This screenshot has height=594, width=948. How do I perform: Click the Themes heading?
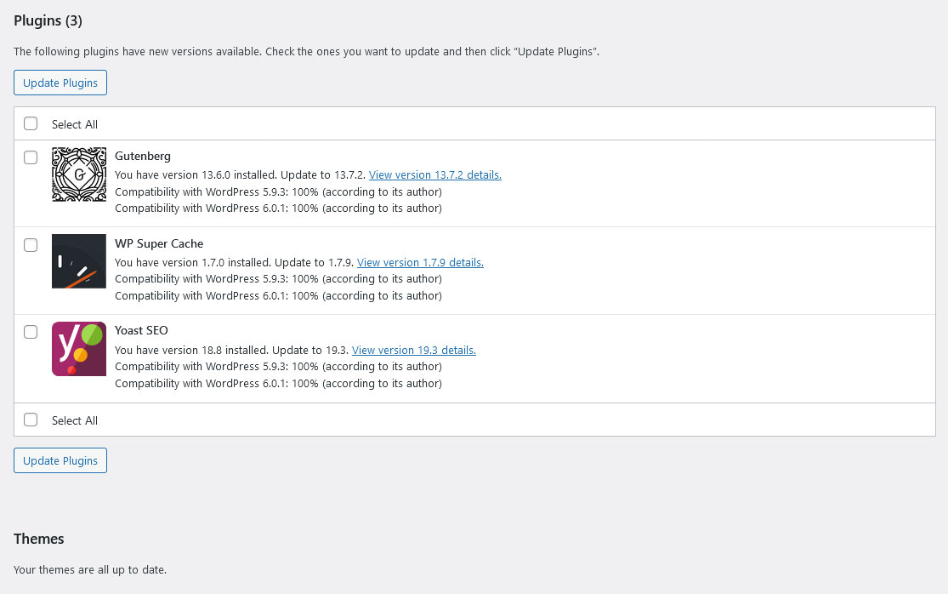click(x=39, y=539)
